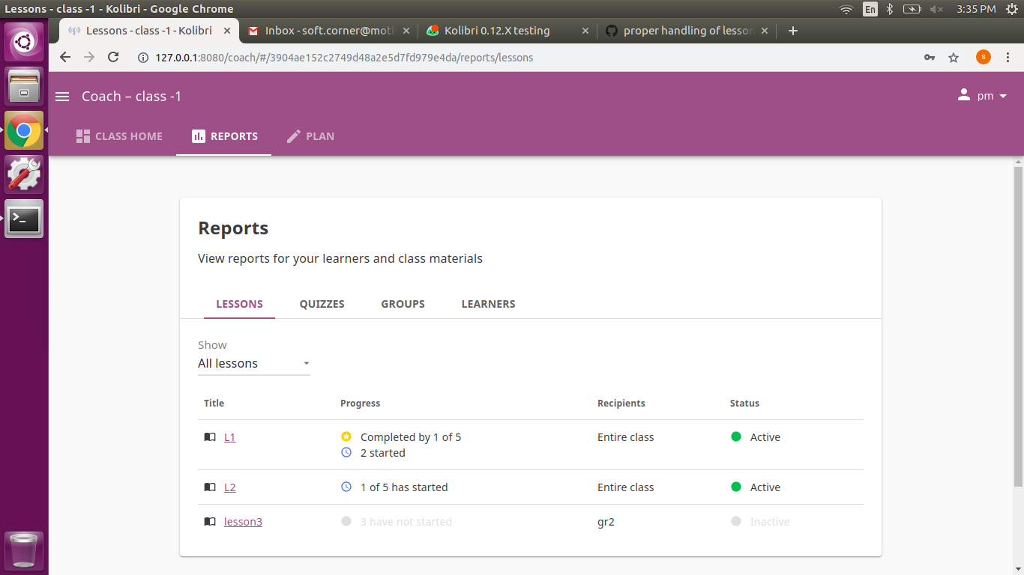
Task: Open the Bluetooth indicator
Action: pos(890,9)
